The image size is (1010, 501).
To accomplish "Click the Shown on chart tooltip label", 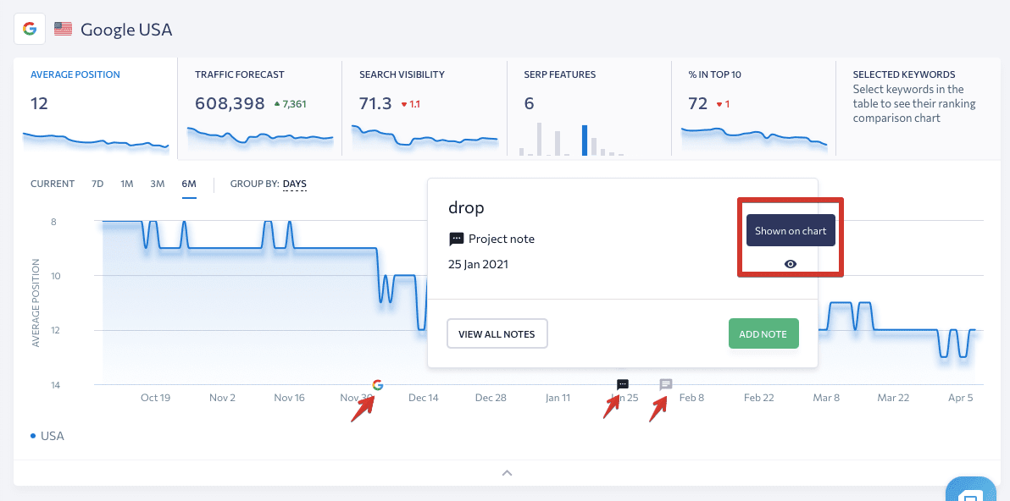I will click(x=791, y=231).
